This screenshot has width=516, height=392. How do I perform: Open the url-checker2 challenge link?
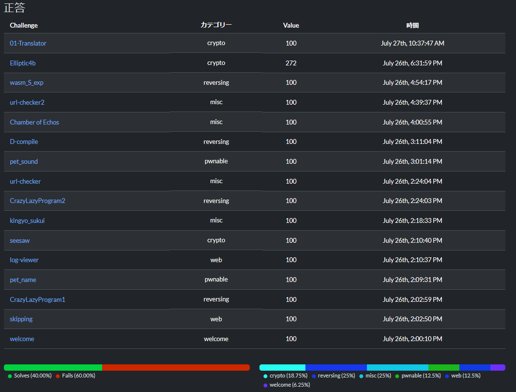pos(27,102)
